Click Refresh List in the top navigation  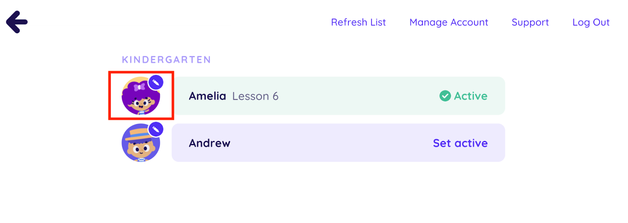pos(358,22)
